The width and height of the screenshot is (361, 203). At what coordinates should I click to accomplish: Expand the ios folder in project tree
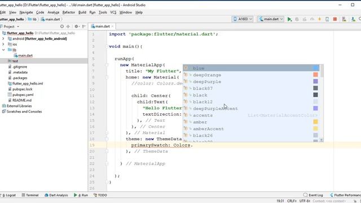pos(3,44)
